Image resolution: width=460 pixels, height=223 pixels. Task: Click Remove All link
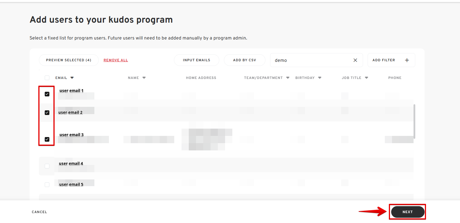coord(116,60)
